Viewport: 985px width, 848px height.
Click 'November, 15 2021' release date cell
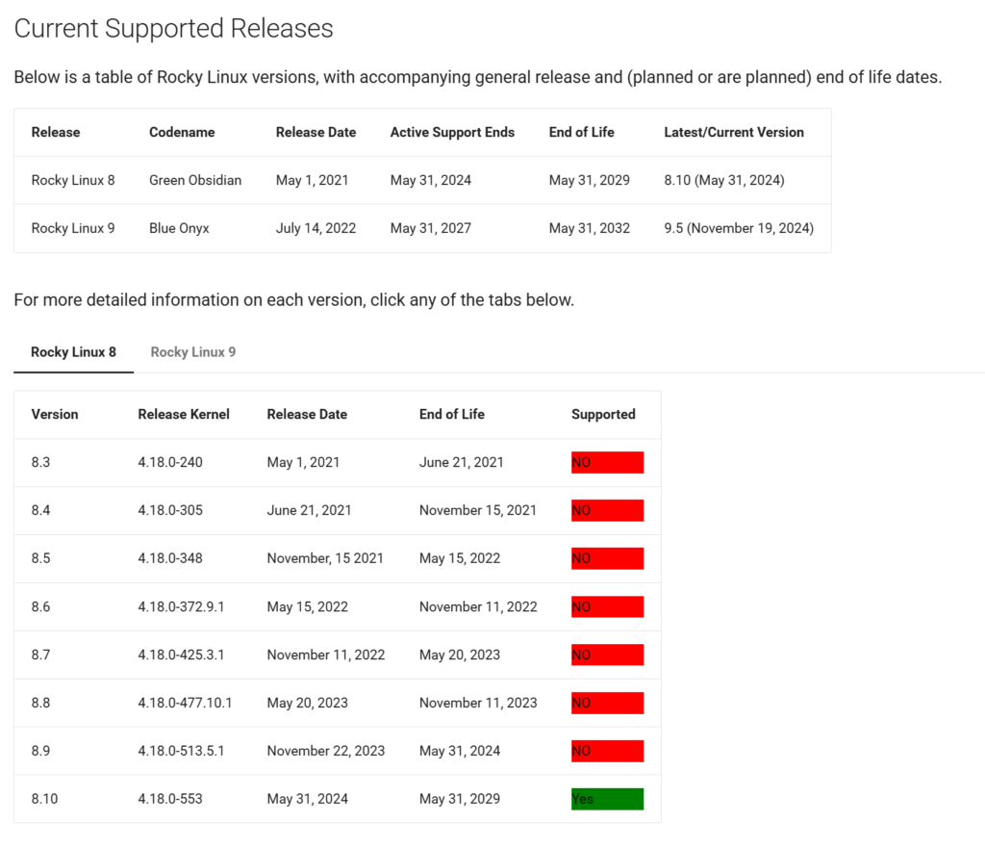[325, 558]
